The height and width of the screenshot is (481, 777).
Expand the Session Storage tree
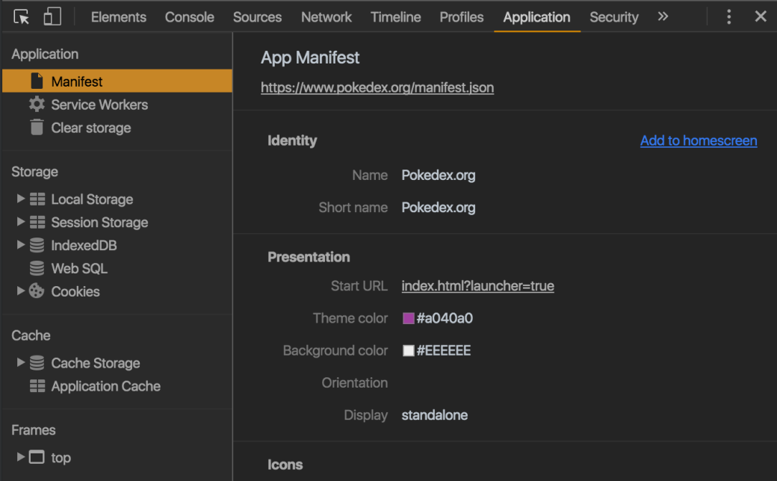pos(20,221)
